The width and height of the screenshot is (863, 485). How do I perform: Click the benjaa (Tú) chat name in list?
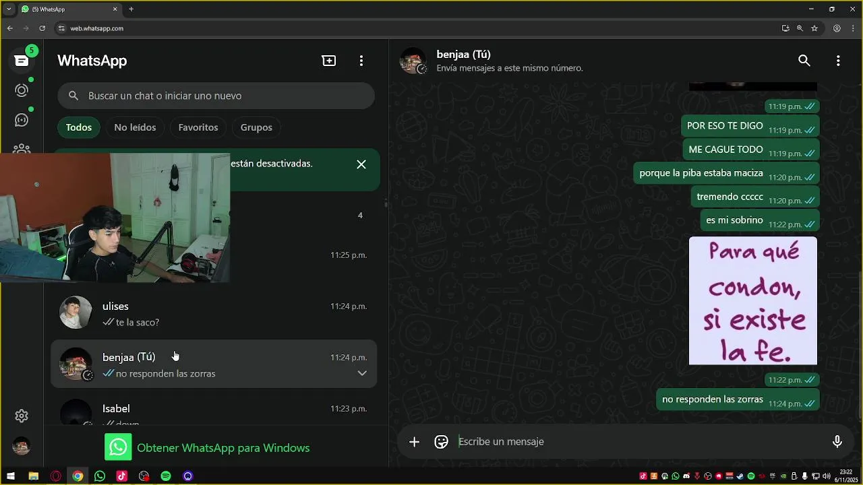pyautogui.click(x=129, y=357)
